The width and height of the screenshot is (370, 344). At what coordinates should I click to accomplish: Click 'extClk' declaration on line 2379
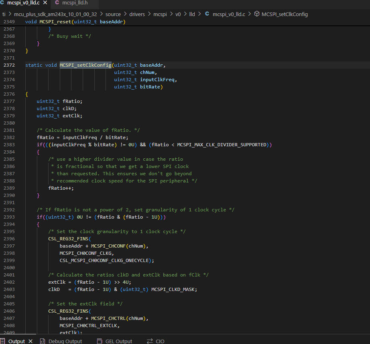click(x=71, y=116)
